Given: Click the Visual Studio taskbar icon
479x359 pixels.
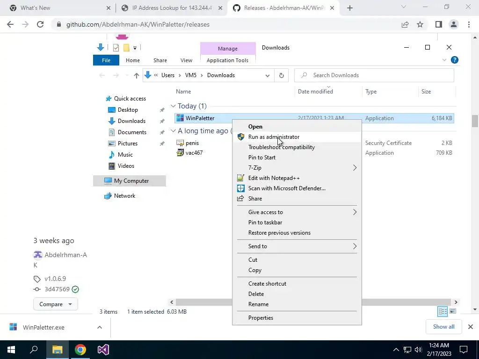Looking at the screenshot, I should [x=103, y=350].
